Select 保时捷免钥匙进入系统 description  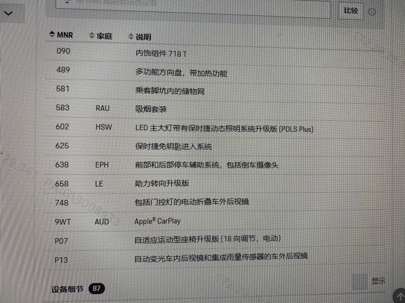[173, 147]
